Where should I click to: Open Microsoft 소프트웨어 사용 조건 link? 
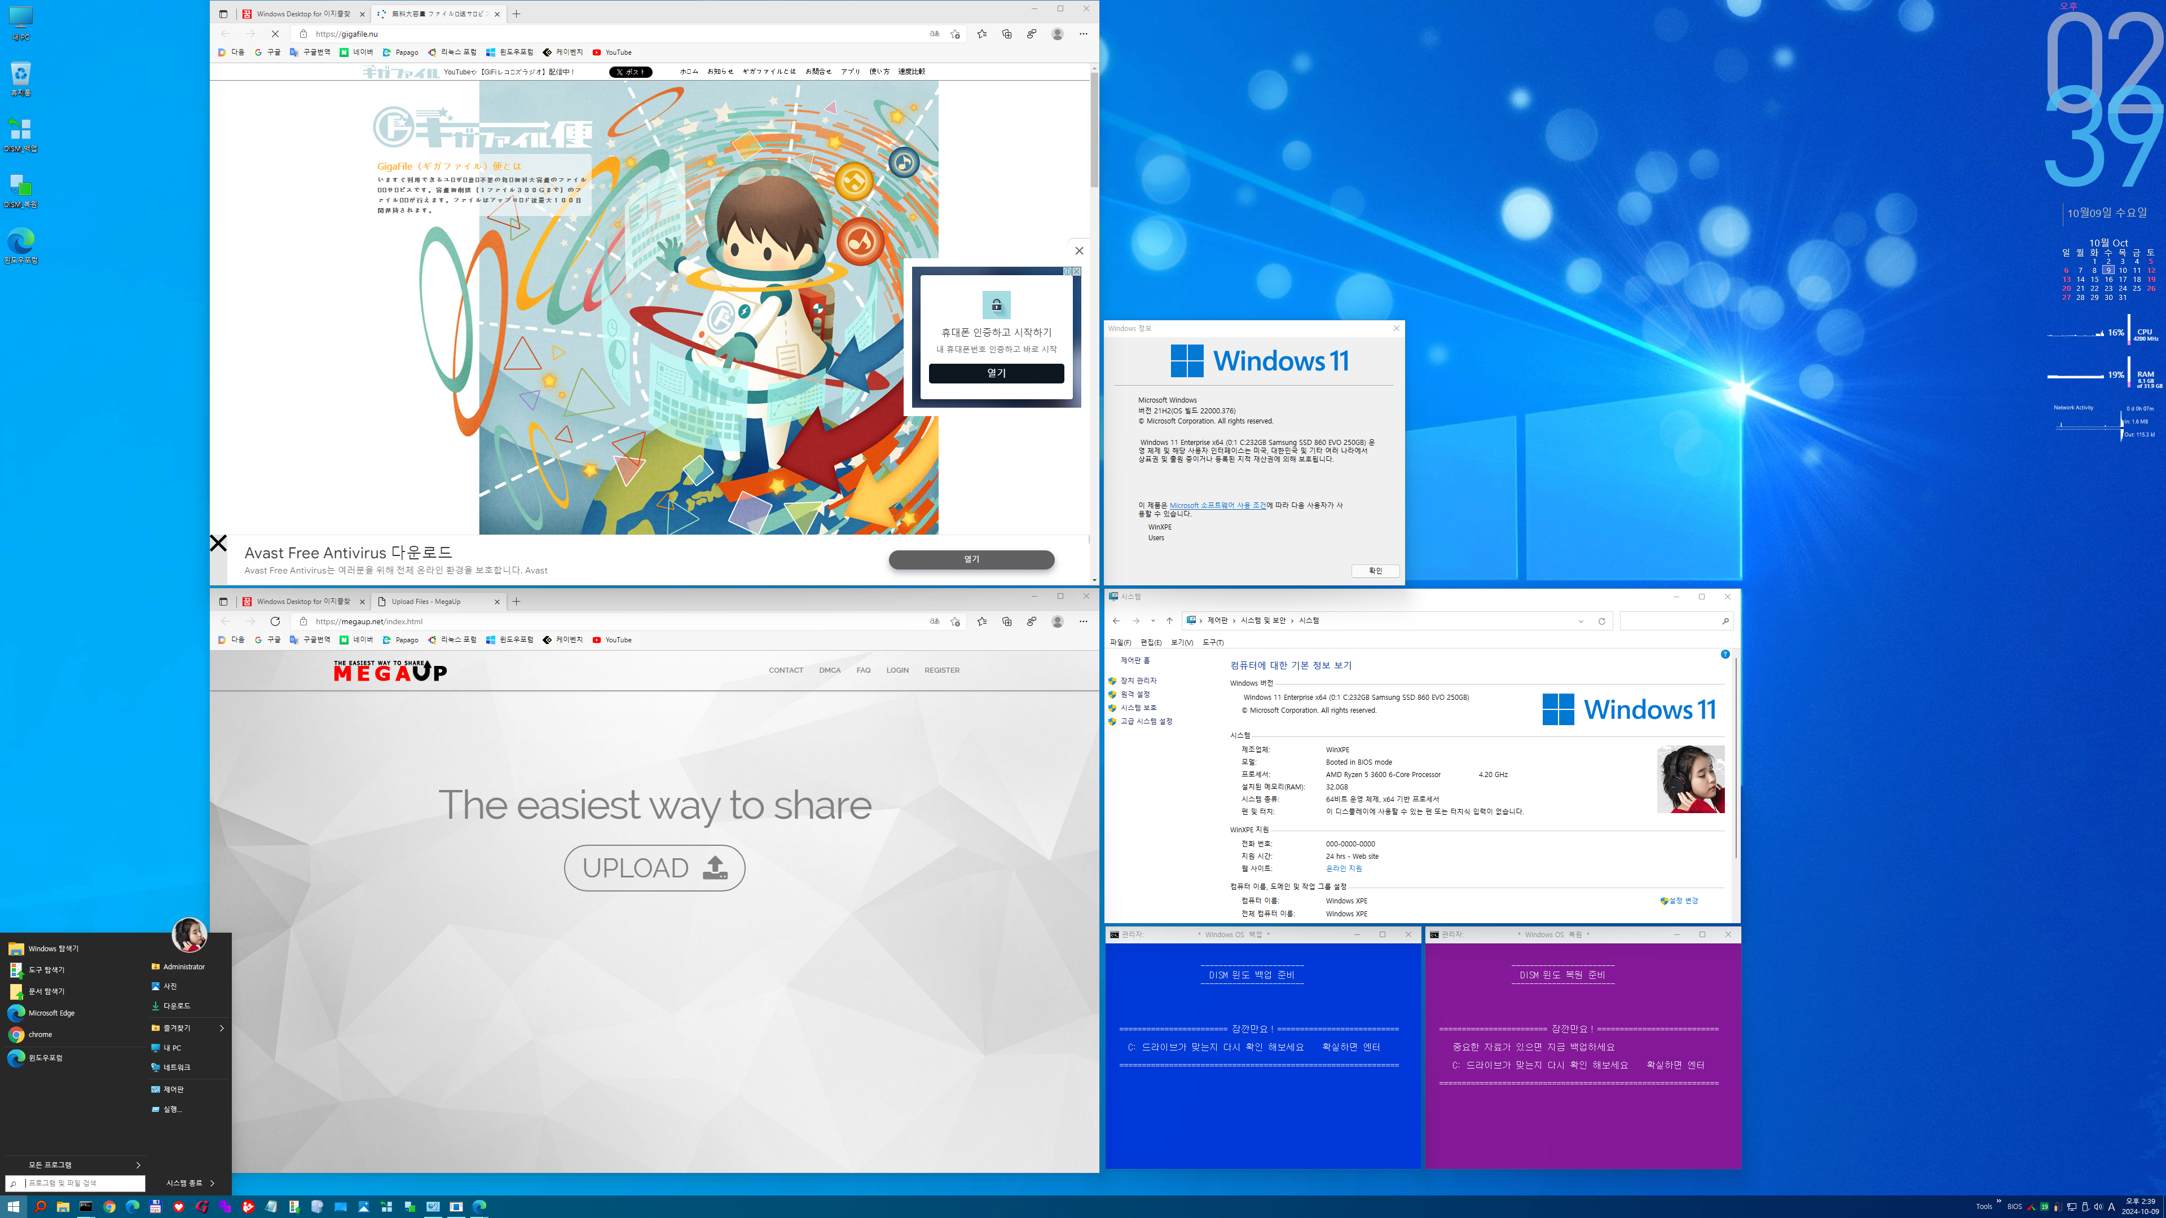pyautogui.click(x=1218, y=505)
